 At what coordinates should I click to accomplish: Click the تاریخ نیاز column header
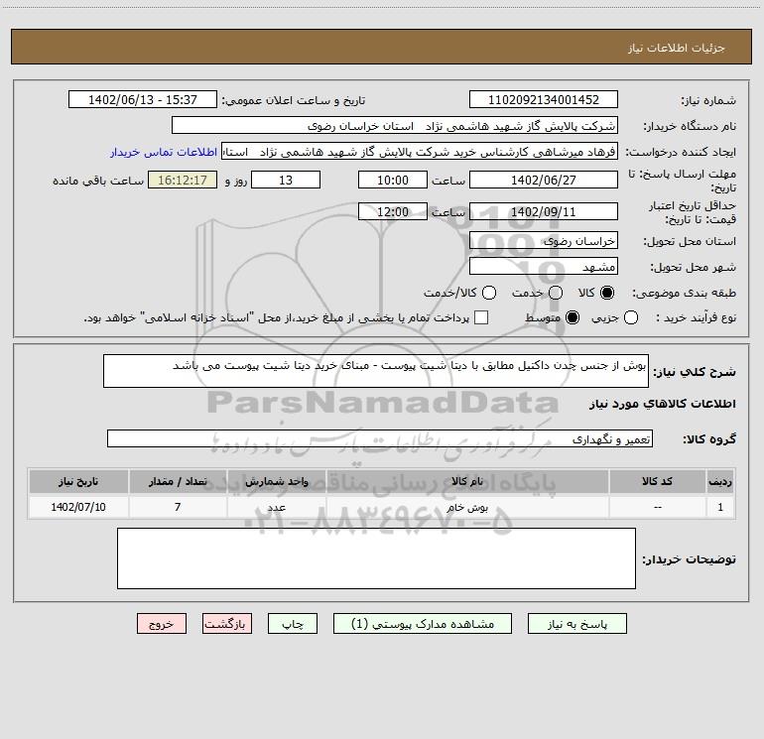tap(78, 481)
